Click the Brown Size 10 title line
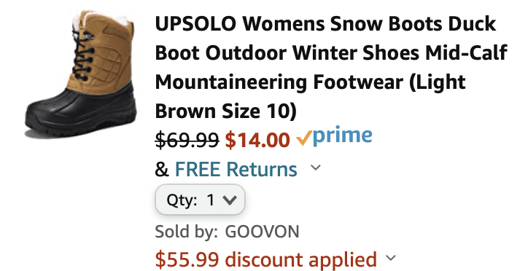Viewport: 528px width, 271px height. tap(225, 111)
